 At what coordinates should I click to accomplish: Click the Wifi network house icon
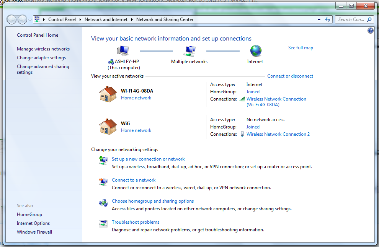tap(108, 127)
